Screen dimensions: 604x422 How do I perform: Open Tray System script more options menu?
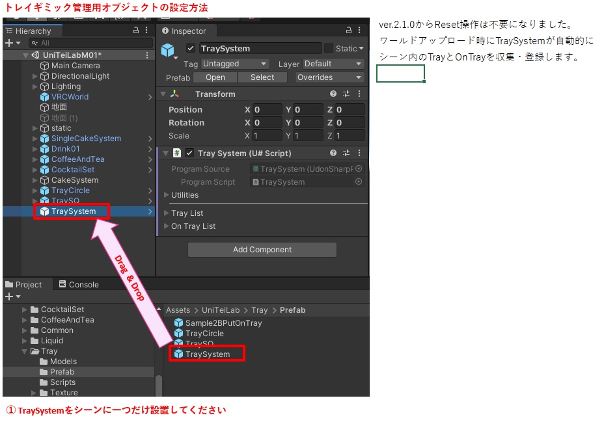tap(359, 153)
